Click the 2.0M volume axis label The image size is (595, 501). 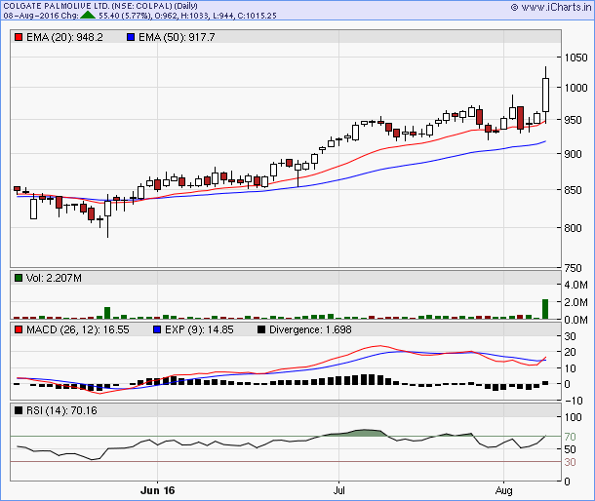(575, 302)
